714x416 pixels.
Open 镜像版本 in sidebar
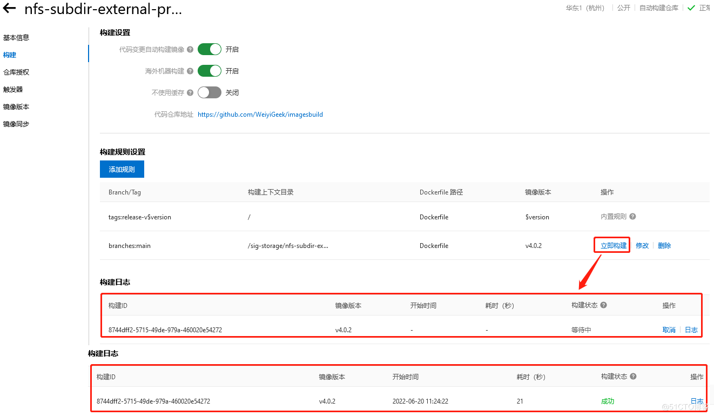coord(16,107)
